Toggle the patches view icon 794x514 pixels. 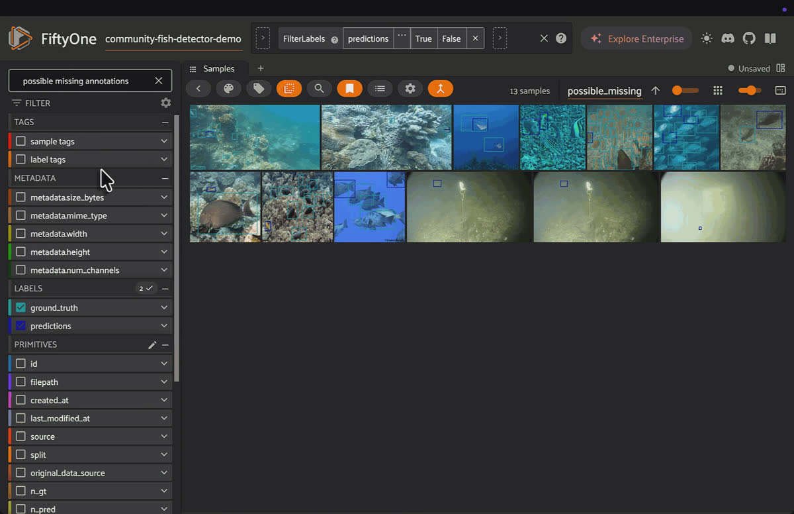[x=289, y=89]
